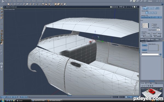The image size is (164, 102).
Task: Select the arrow selection tool in left toolbar
Action: point(2,8)
